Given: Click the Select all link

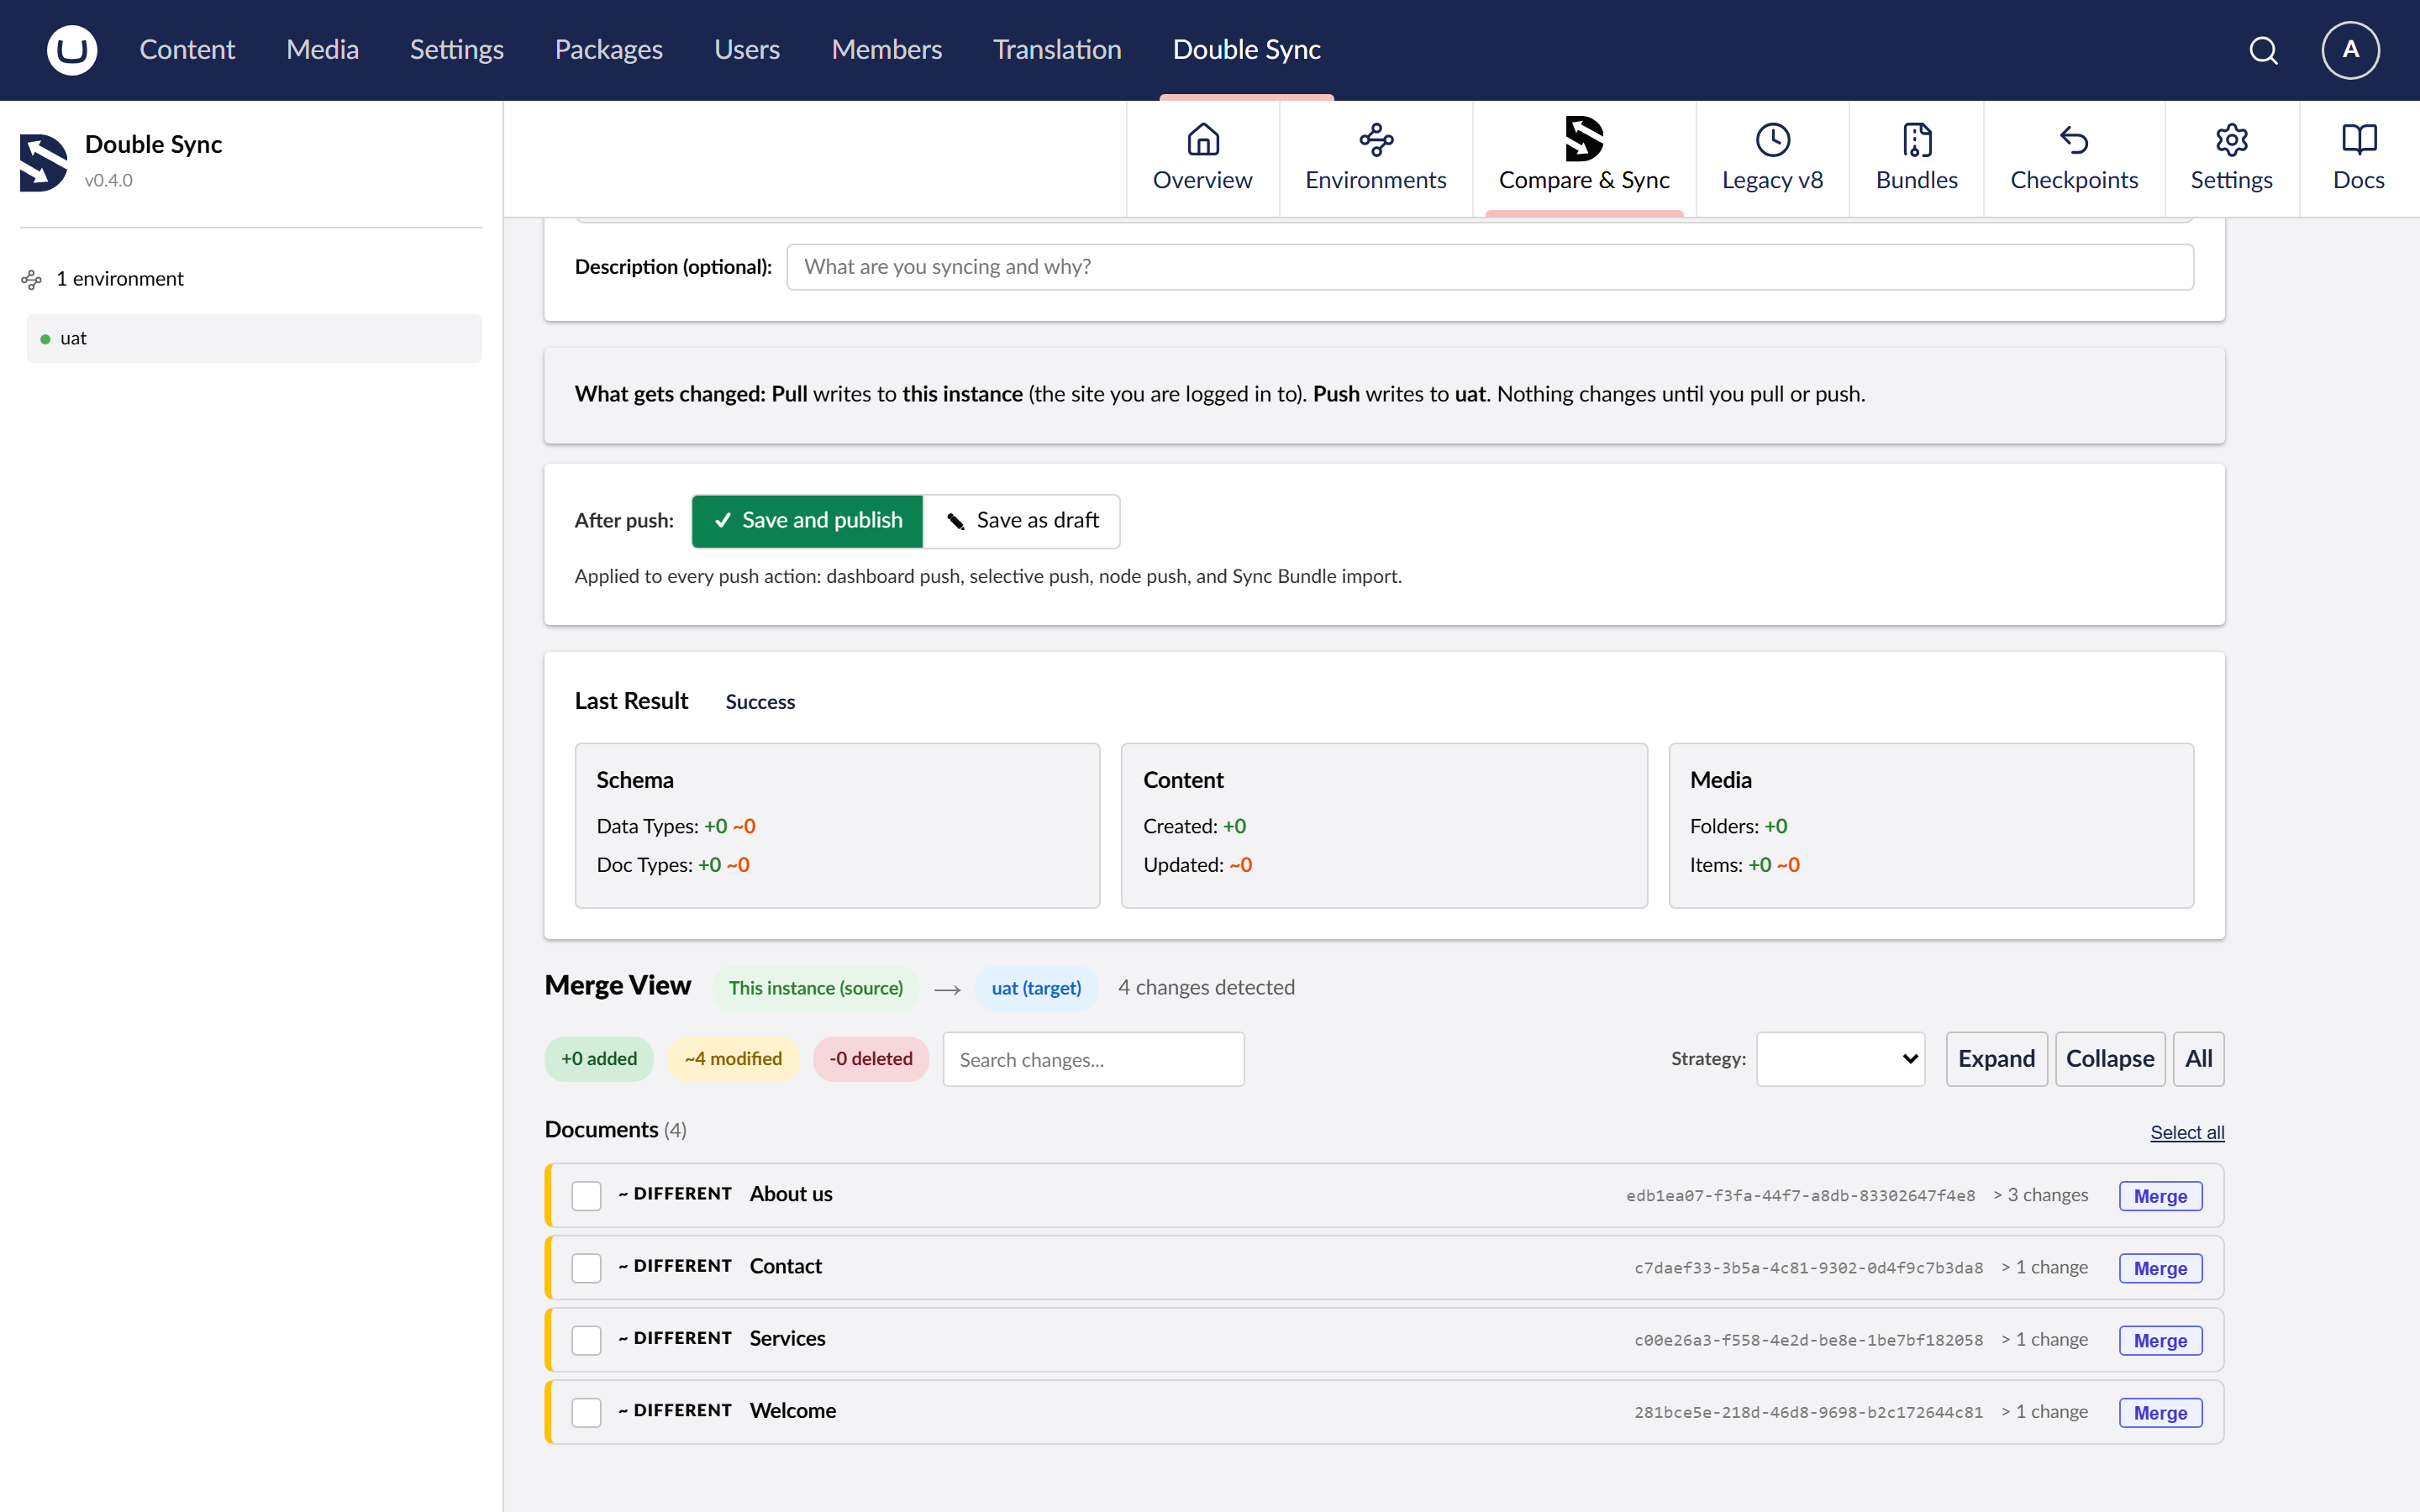Looking at the screenshot, I should pos(2187,1132).
